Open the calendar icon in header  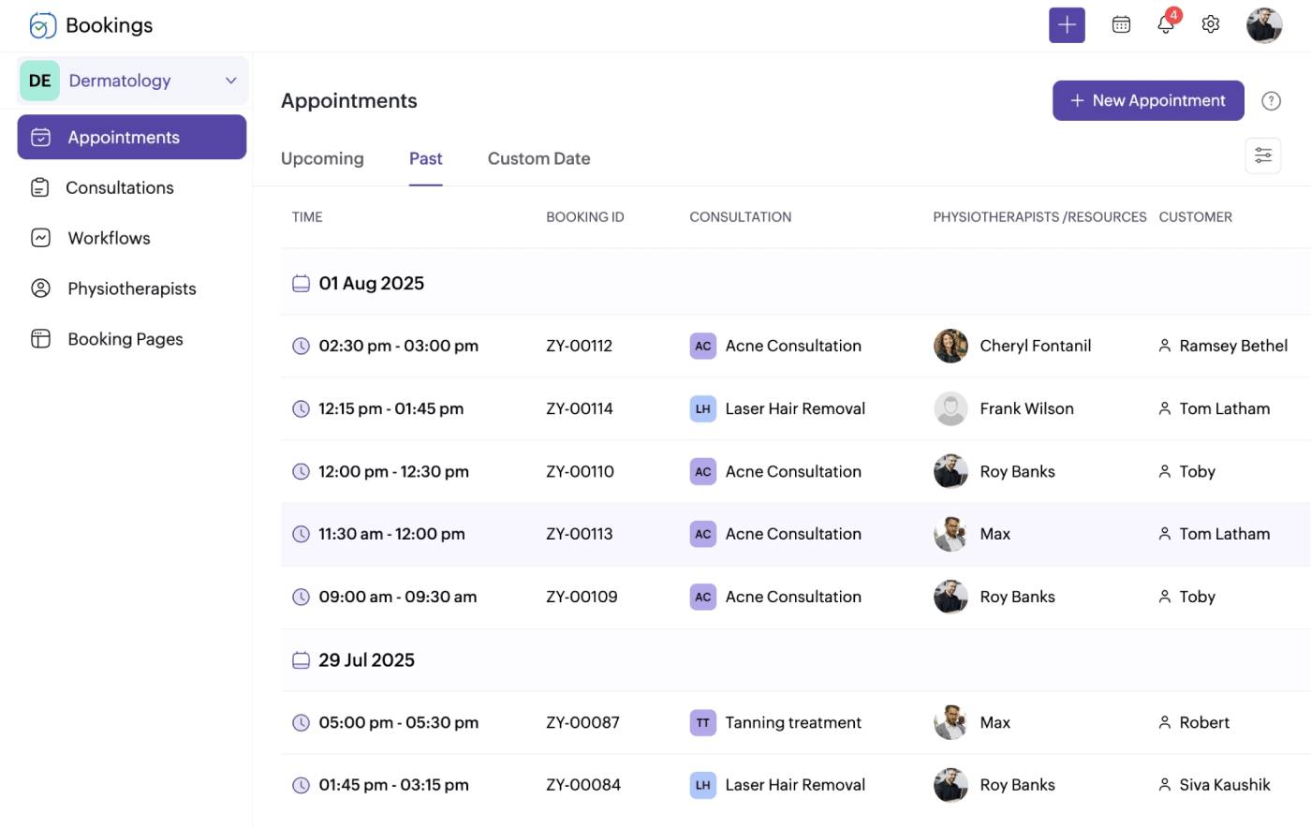[1121, 25]
